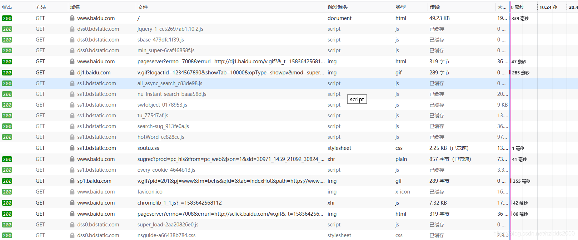578x240 pixels.
Task: Select the min_super-6caf46858f.js request
Action: (x=289, y=50)
